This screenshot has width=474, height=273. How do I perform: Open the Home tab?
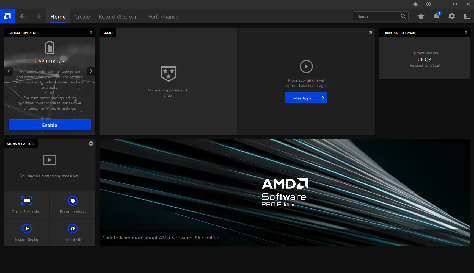pos(58,16)
